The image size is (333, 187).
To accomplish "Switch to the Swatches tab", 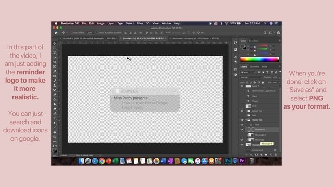I will pyautogui.click(x=253, y=41).
